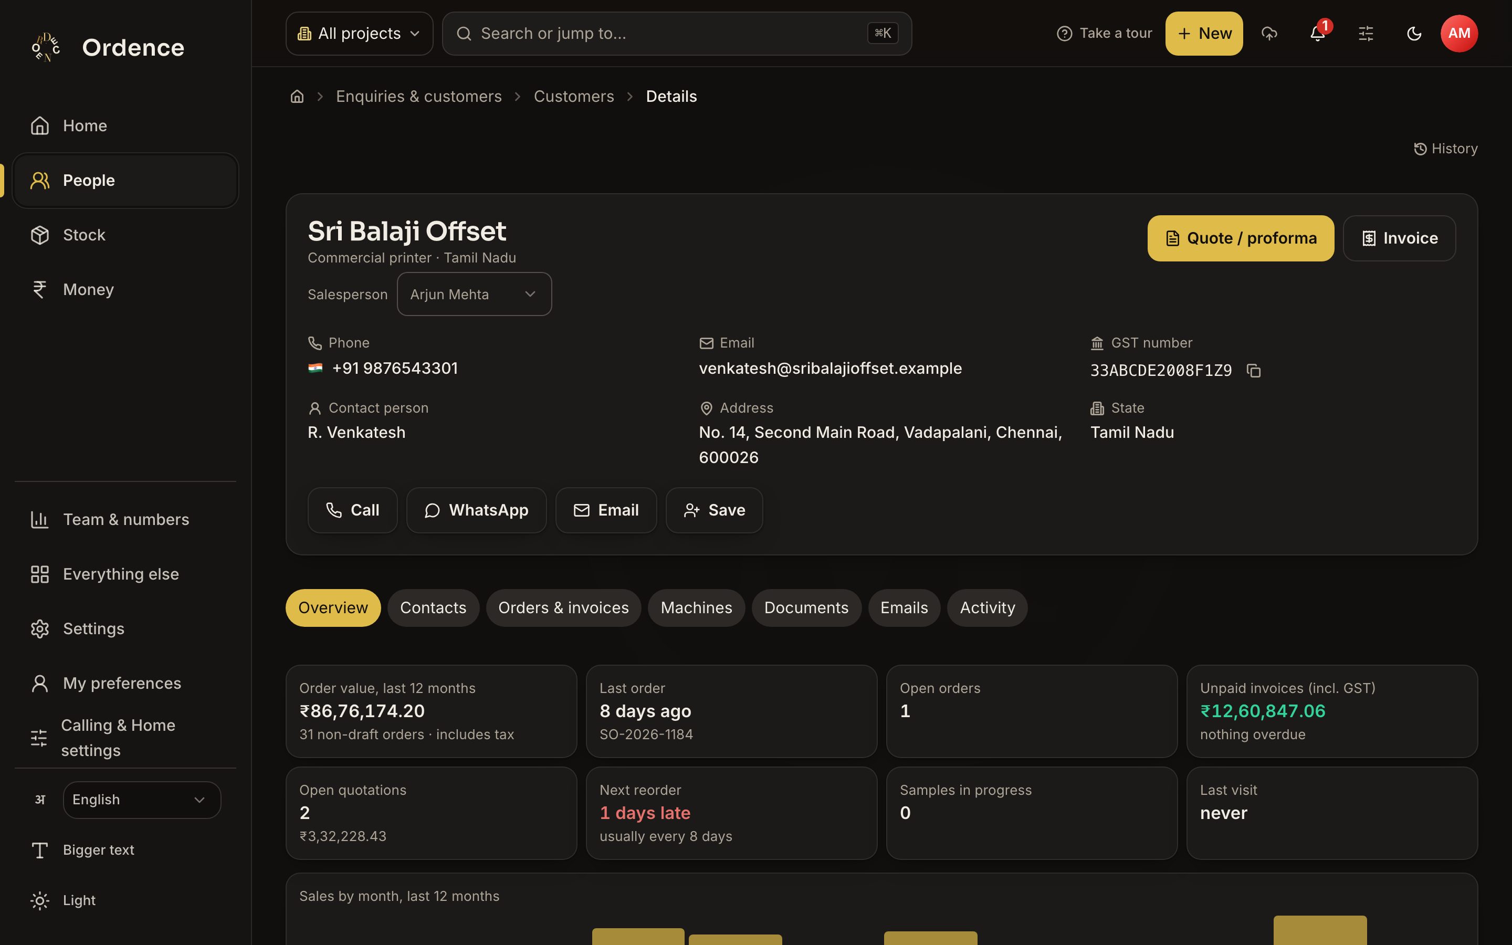Click the Email action button
The image size is (1512, 945).
[606, 510]
